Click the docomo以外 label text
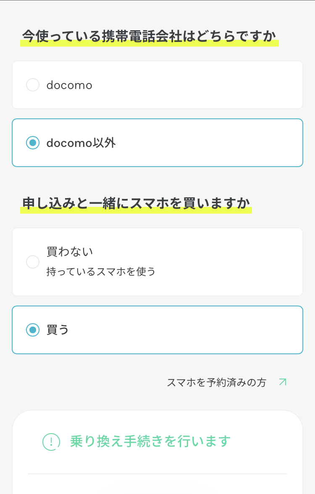The height and width of the screenshot is (494, 315). pos(81,143)
